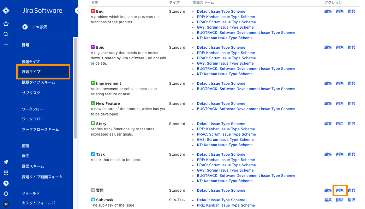Image resolution: width=365 pixels, height=209 pixels.
Task: Click the purple Epic issue type icon
Action: (92, 47)
